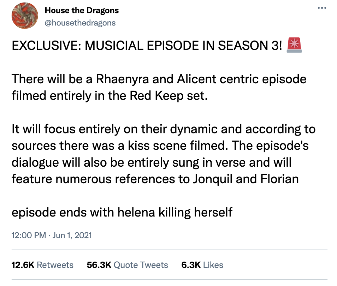Click the 6.3K like count number
337x286 pixels.
(191, 265)
